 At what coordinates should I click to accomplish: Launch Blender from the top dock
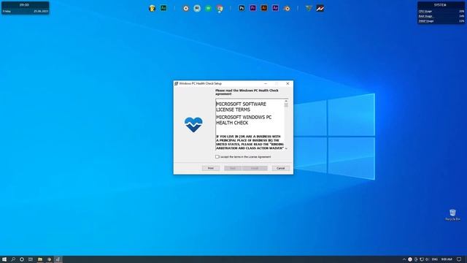[287, 9]
